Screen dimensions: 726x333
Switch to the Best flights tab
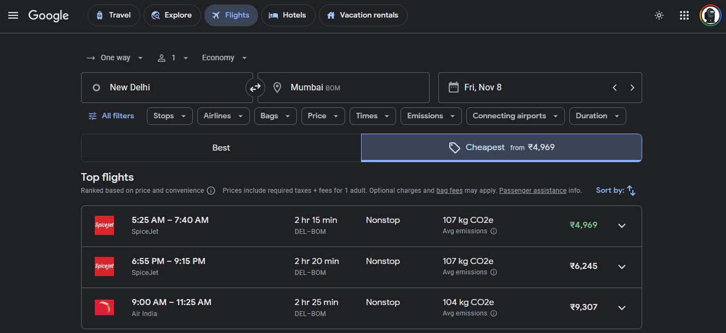pos(221,148)
